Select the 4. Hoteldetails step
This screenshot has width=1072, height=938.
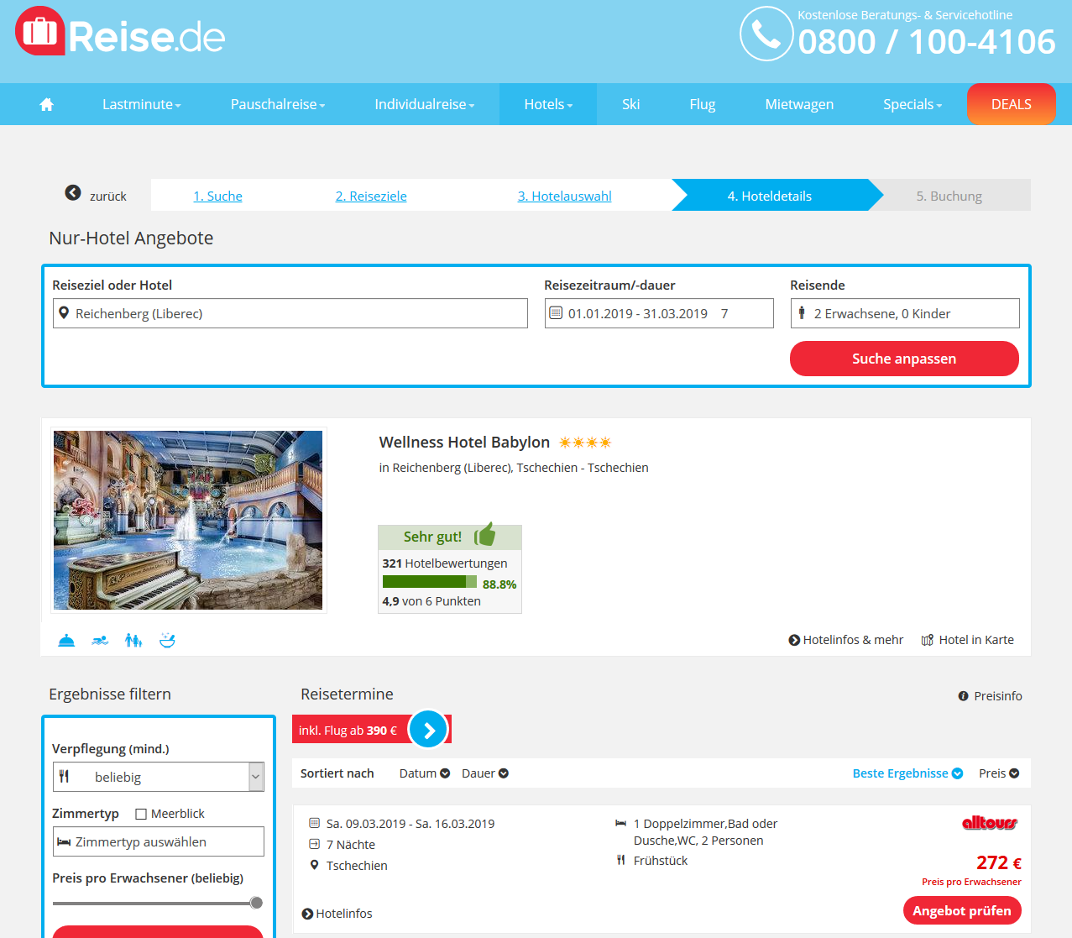(770, 196)
